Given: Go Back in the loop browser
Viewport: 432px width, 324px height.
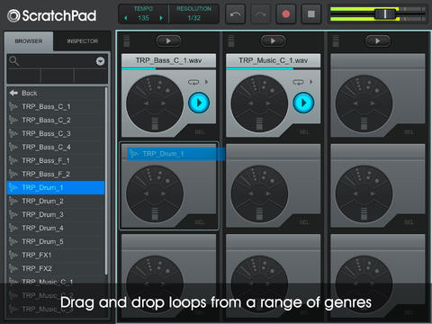Looking at the screenshot, I should click(56, 93).
